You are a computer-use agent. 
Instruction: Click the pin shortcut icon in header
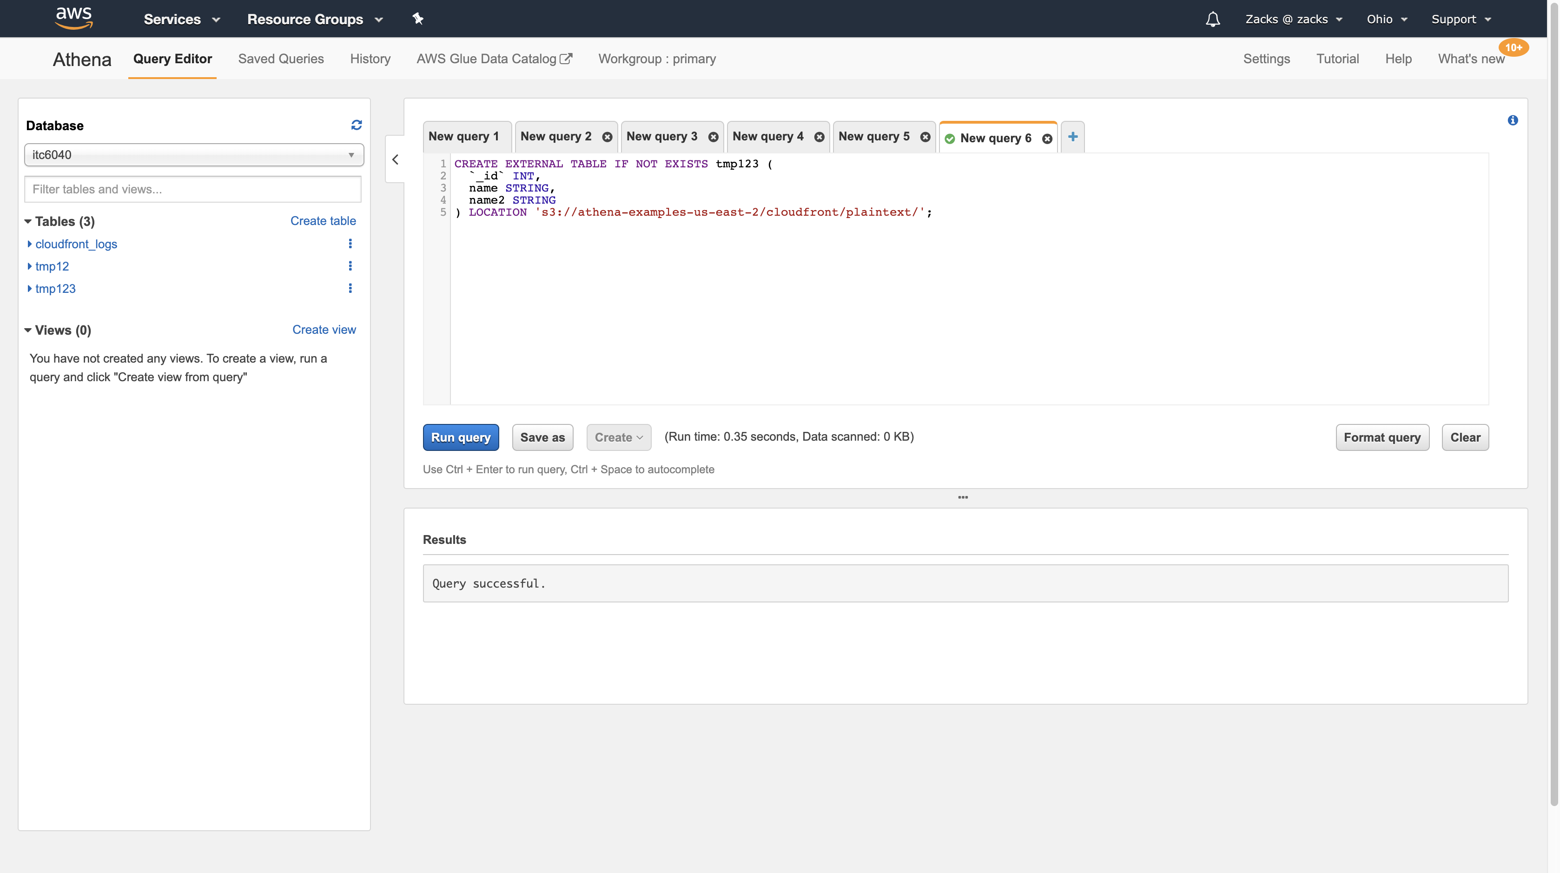point(418,19)
